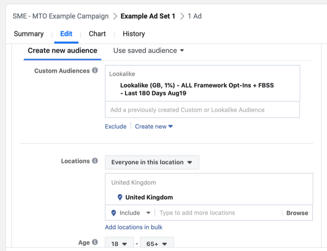
Task: Switch to the History tab
Action: (134, 34)
